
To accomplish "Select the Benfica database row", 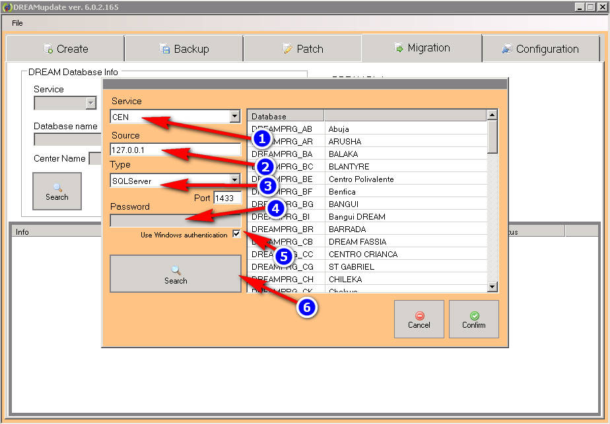I will 367,191.
